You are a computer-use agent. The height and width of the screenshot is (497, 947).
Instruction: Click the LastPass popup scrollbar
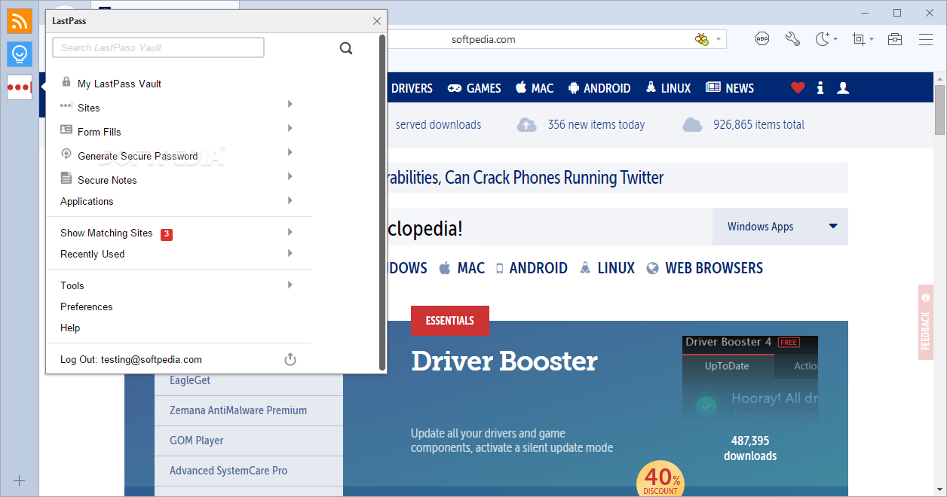tap(382, 202)
